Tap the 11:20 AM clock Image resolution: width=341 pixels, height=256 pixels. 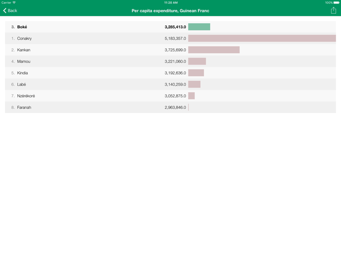tap(171, 3)
